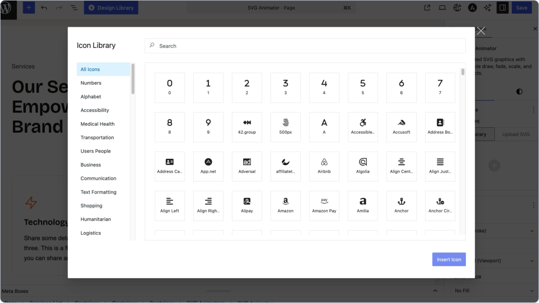Show All Icons category
539x303 pixels.
click(x=104, y=69)
